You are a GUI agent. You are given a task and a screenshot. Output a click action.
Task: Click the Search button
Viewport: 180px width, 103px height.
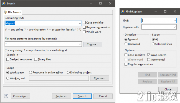pyautogui.click(x=82, y=96)
